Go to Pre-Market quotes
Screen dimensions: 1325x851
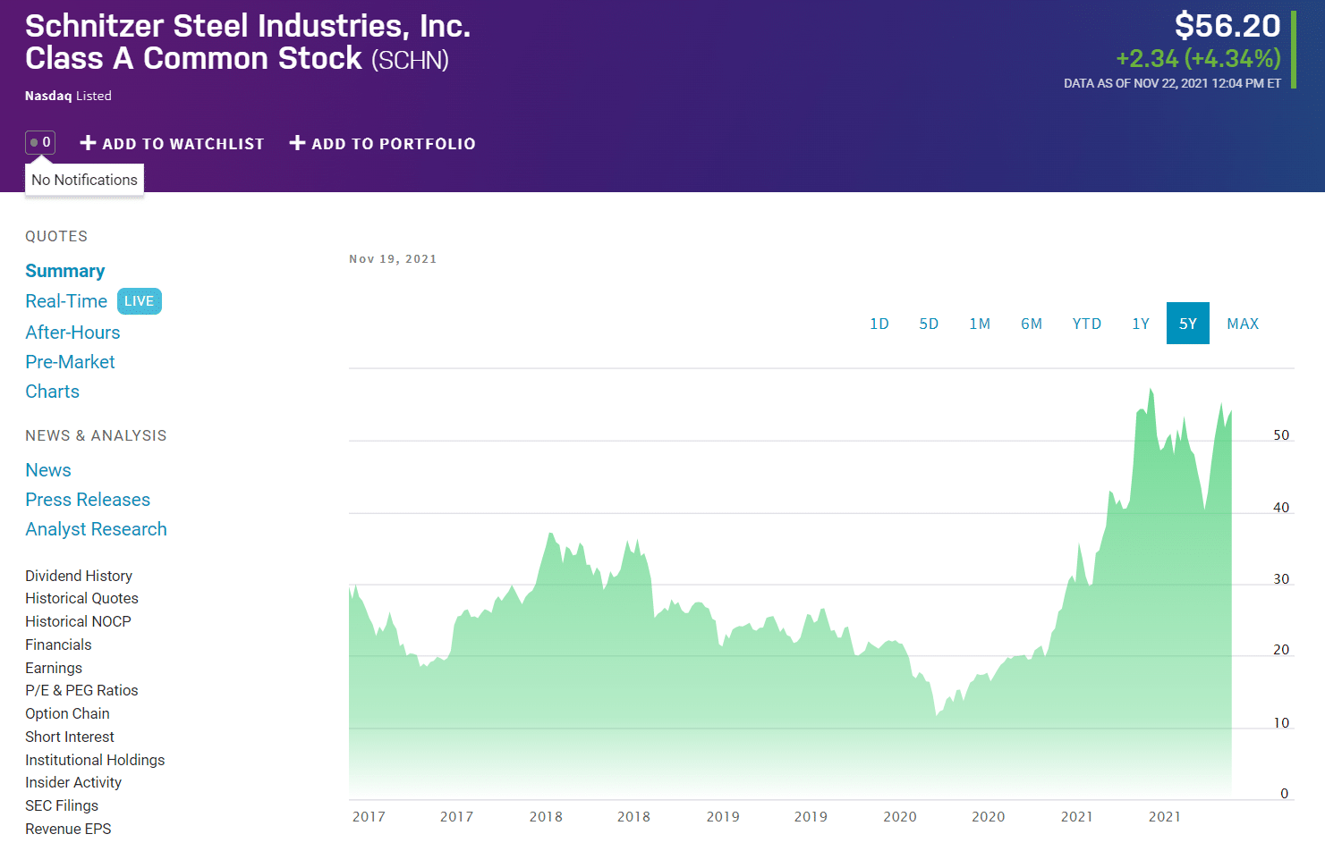70,362
